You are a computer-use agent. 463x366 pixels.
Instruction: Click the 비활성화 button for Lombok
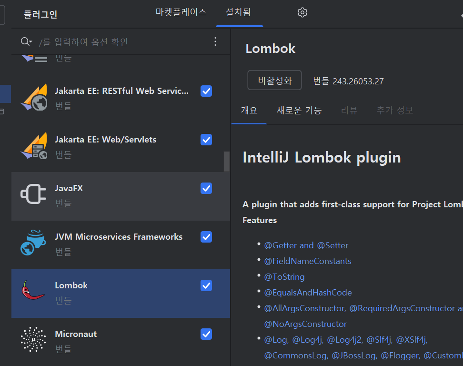pos(275,80)
